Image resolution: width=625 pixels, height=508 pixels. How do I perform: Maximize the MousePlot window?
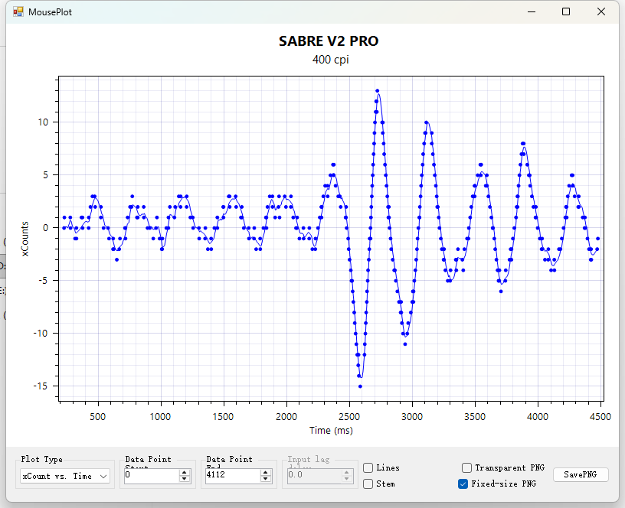pyautogui.click(x=565, y=12)
